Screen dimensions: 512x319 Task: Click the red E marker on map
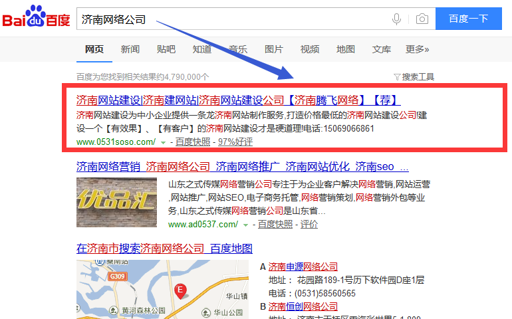(180, 291)
